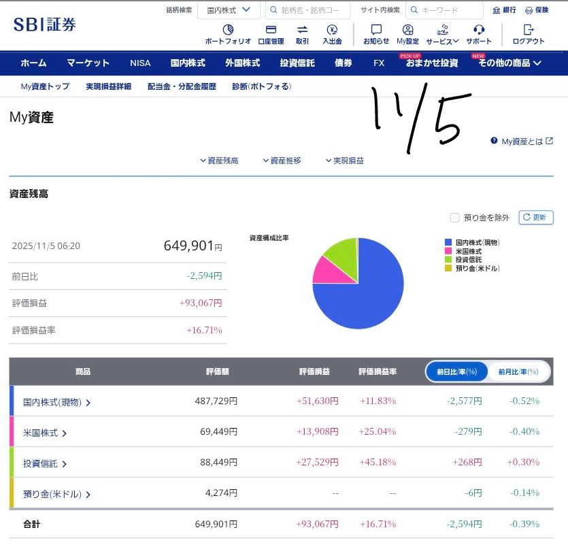568x547 pixels.
Task: Check the 預り金を除外 checkbox
Action: [x=455, y=218]
